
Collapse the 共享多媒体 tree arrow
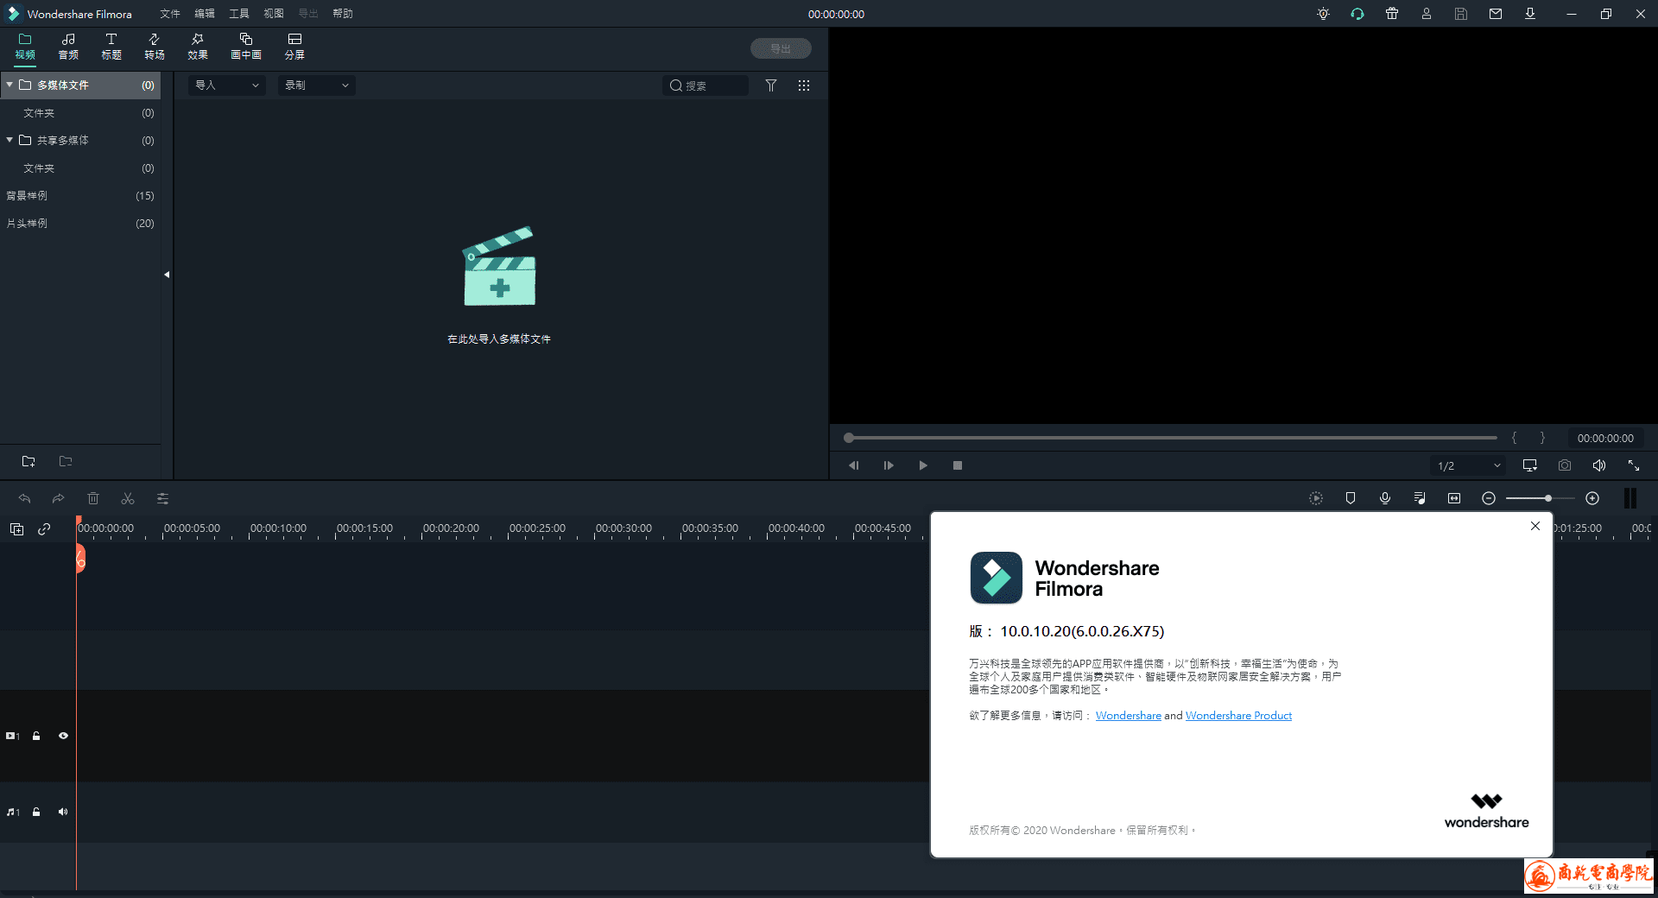click(9, 140)
